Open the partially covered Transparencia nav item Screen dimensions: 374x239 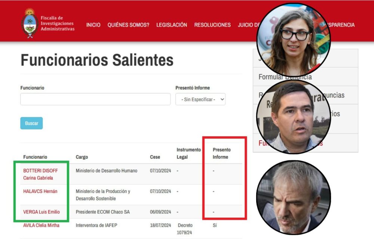341,25
